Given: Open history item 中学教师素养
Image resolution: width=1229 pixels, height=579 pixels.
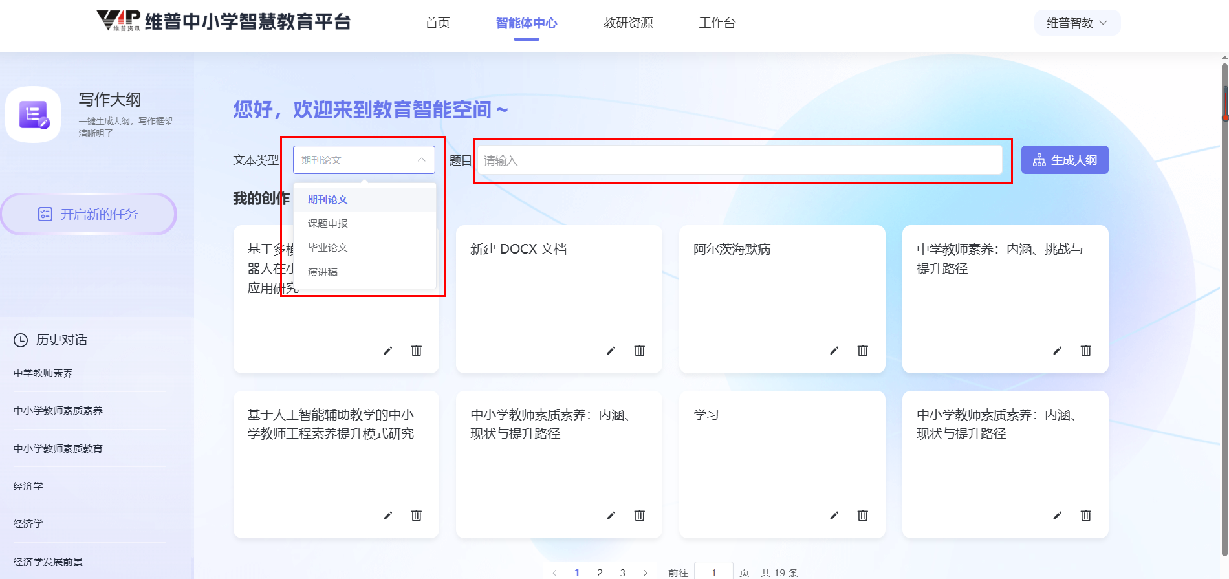Looking at the screenshot, I should coord(43,373).
